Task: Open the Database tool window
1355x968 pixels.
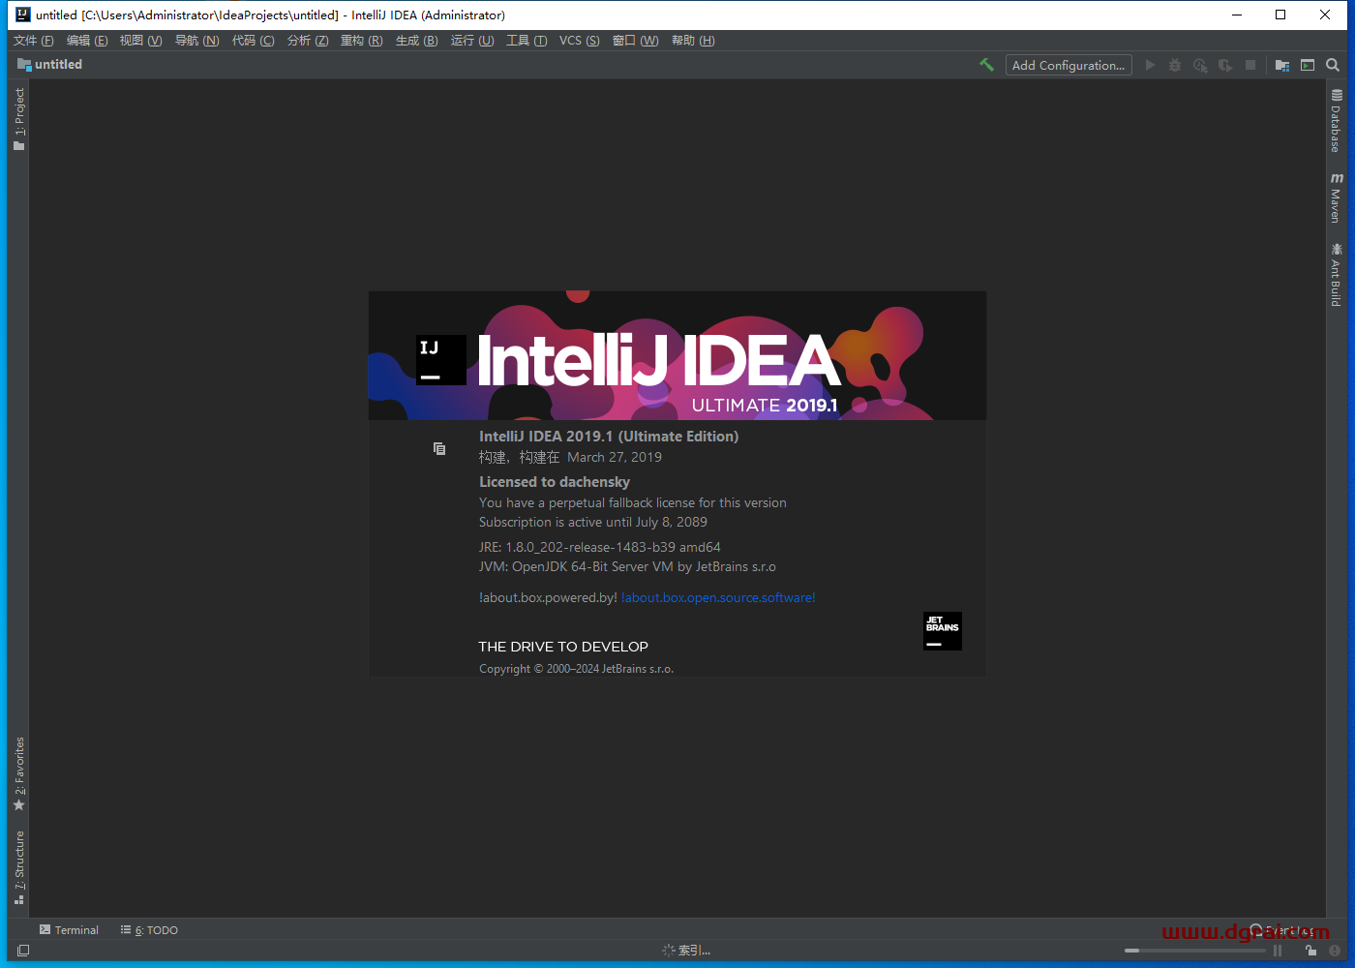Action: 1337,121
